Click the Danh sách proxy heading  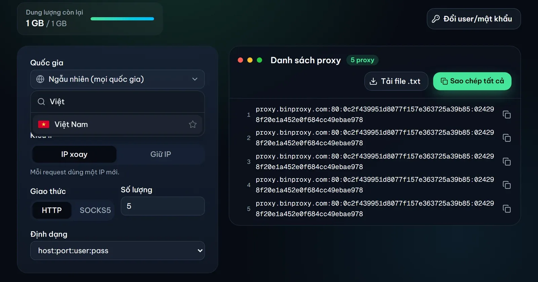pos(306,60)
